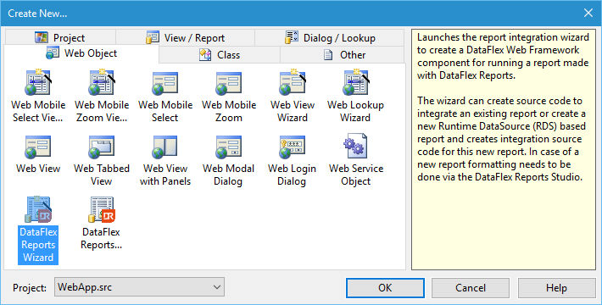
Task: Select the Web Mobile Select View wizard icon
Action: (x=38, y=82)
